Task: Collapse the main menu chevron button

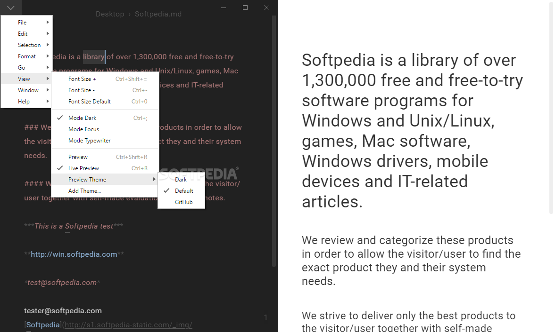Action: pyautogui.click(x=11, y=8)
